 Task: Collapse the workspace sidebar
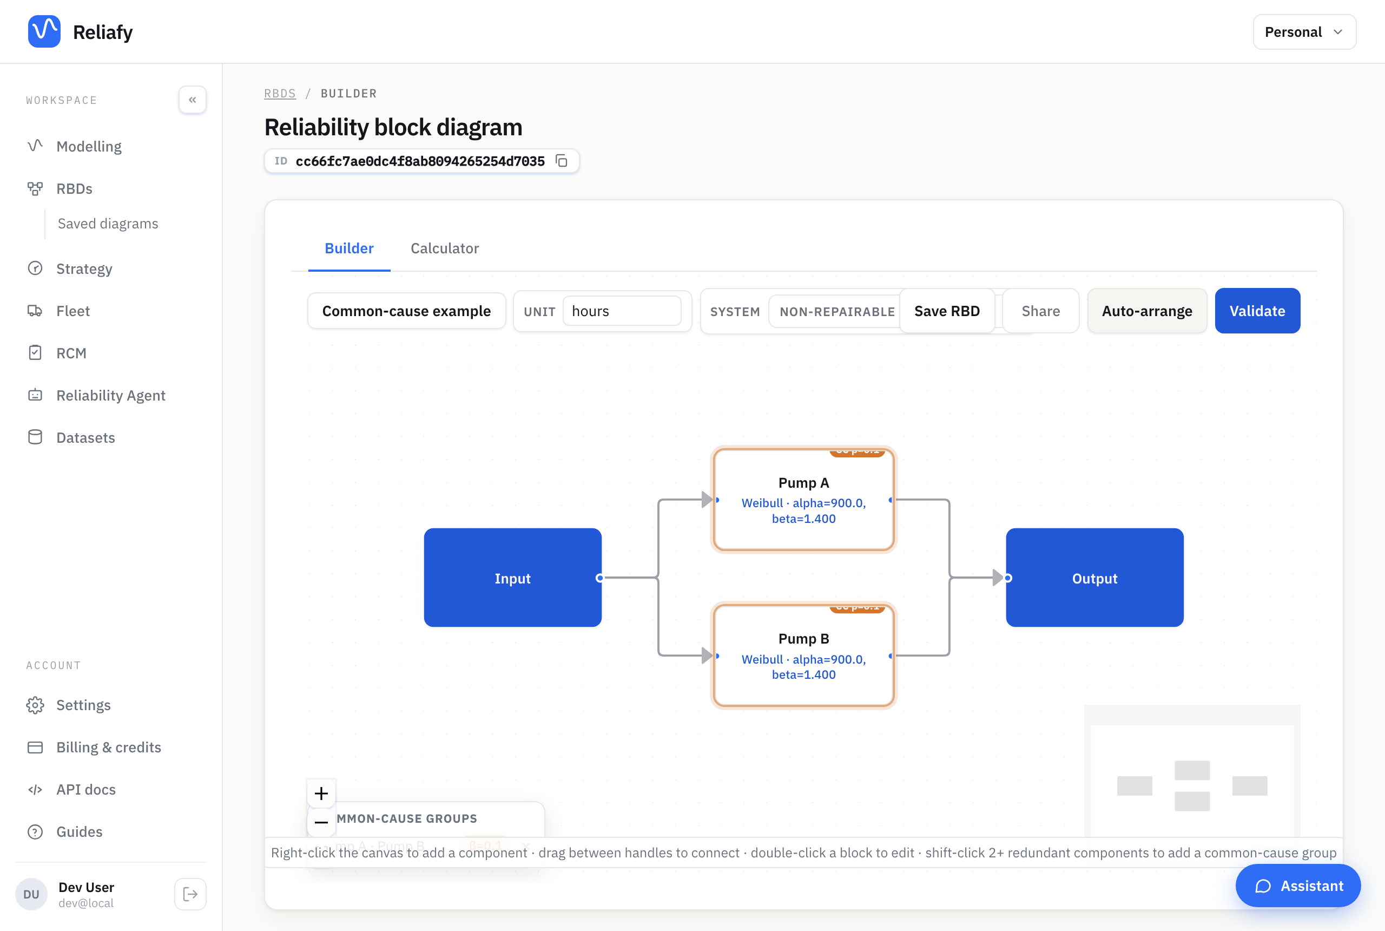click(x=192, y=100)
